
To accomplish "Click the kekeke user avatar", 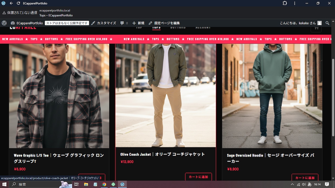I will pos(319,23).
